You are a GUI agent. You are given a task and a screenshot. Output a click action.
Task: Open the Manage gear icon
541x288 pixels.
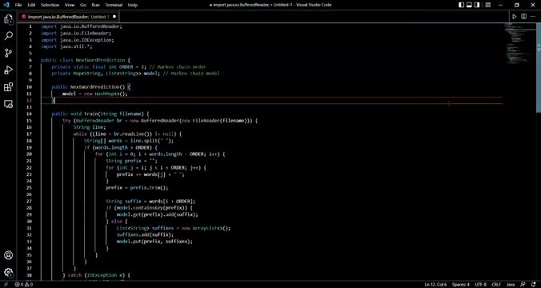pos(8,272)
